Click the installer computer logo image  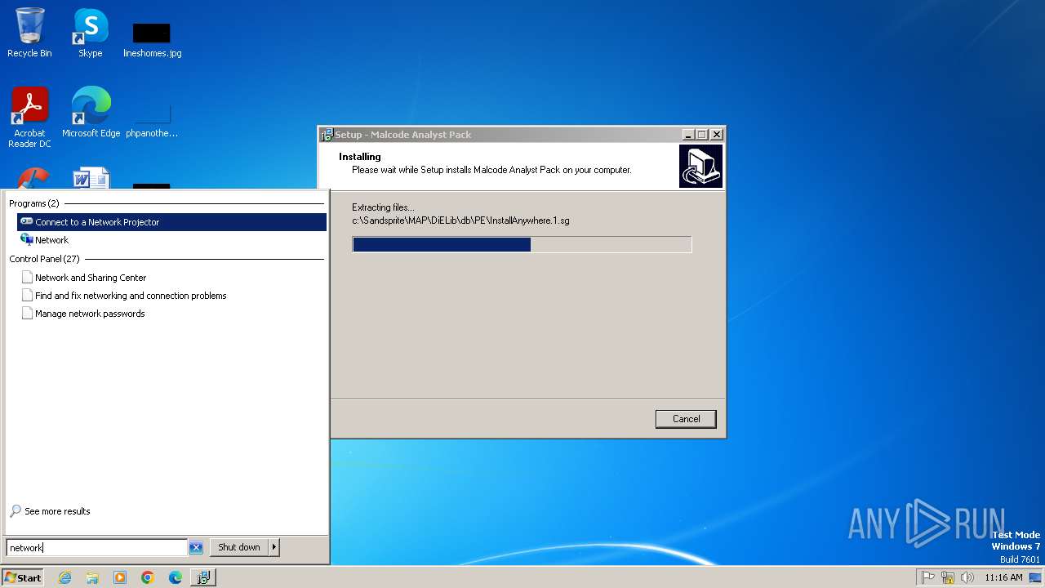(x=700, y=167)
